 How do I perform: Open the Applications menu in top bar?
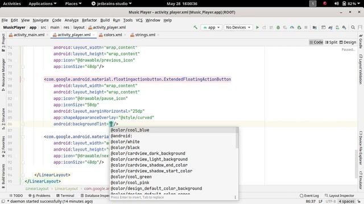pyautogui.click(x=43, y=3)
